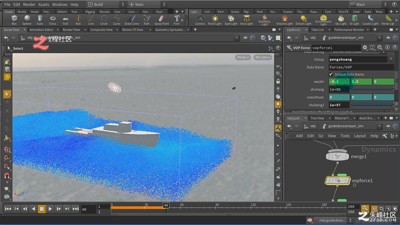Adjust the shuliang slider
The image size is (400, 225).
click(x=372, y=89)
